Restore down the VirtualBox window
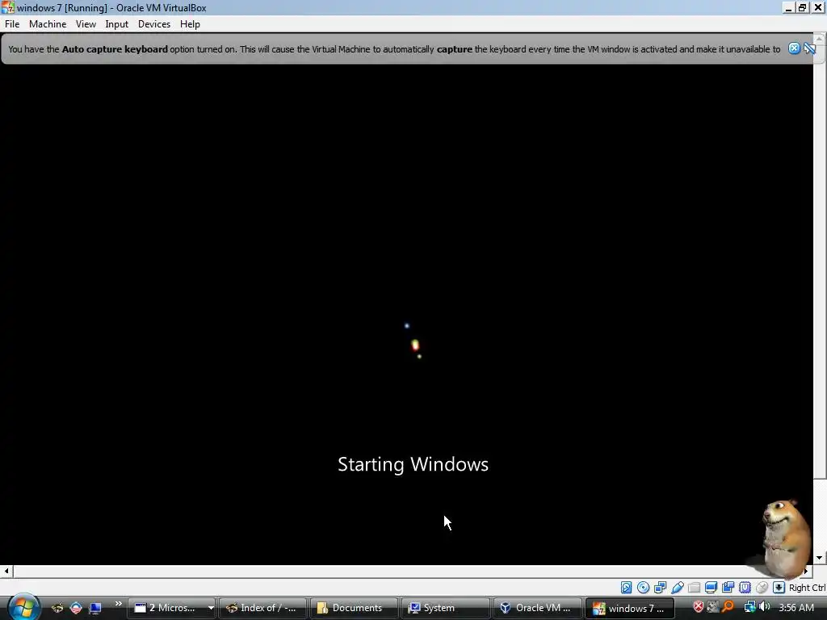Viewport: 827px width, 620px height. coord(803,7)
